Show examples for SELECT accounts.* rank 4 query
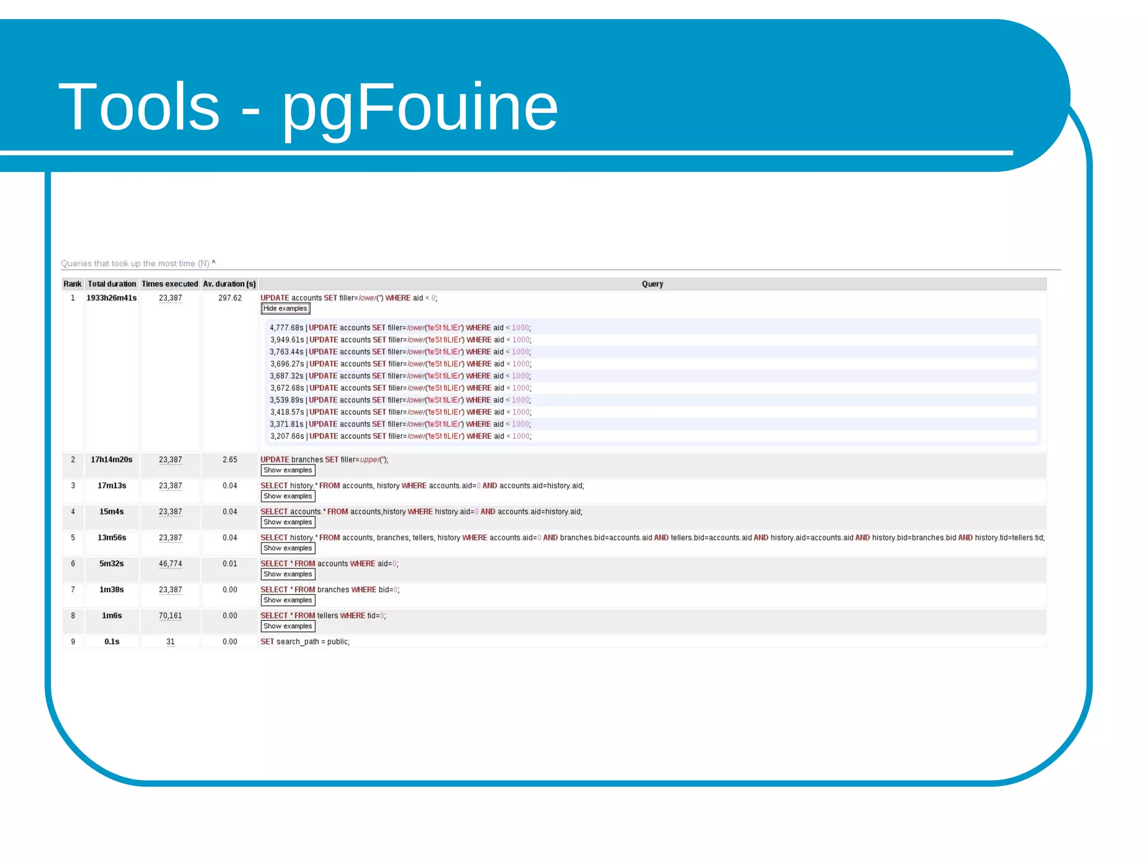Image resolution: width=1147 pixels, height=860 pixels. click(x=288, y=522)
